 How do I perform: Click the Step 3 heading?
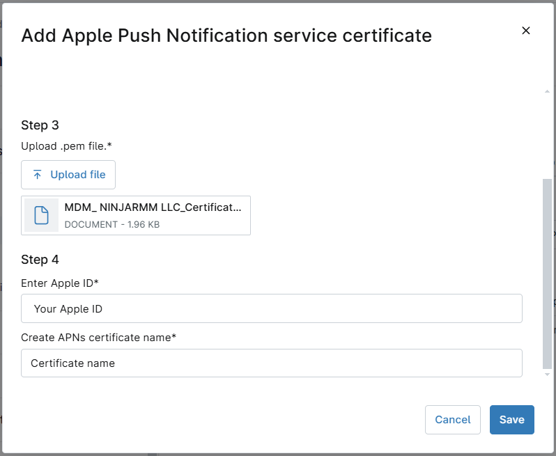point(40,125)
